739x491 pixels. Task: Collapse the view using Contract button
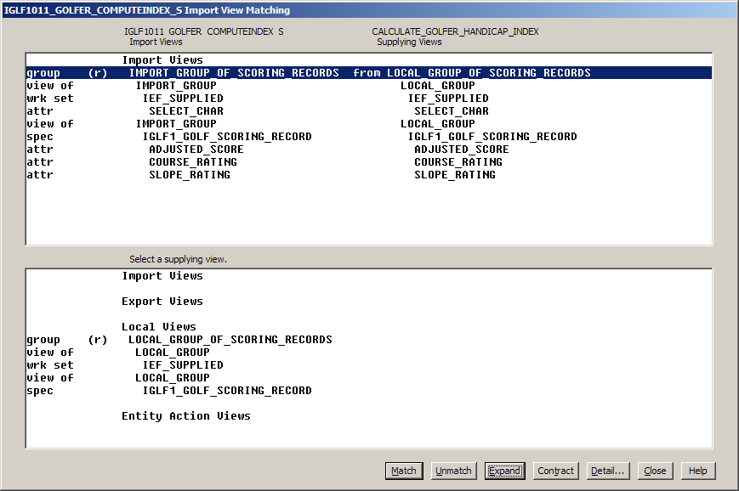(556, 471)
